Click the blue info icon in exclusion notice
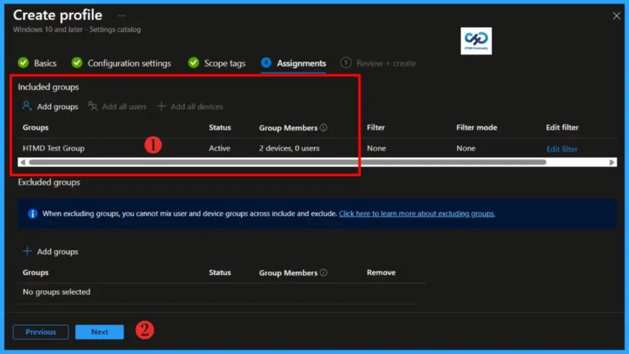 33,214
